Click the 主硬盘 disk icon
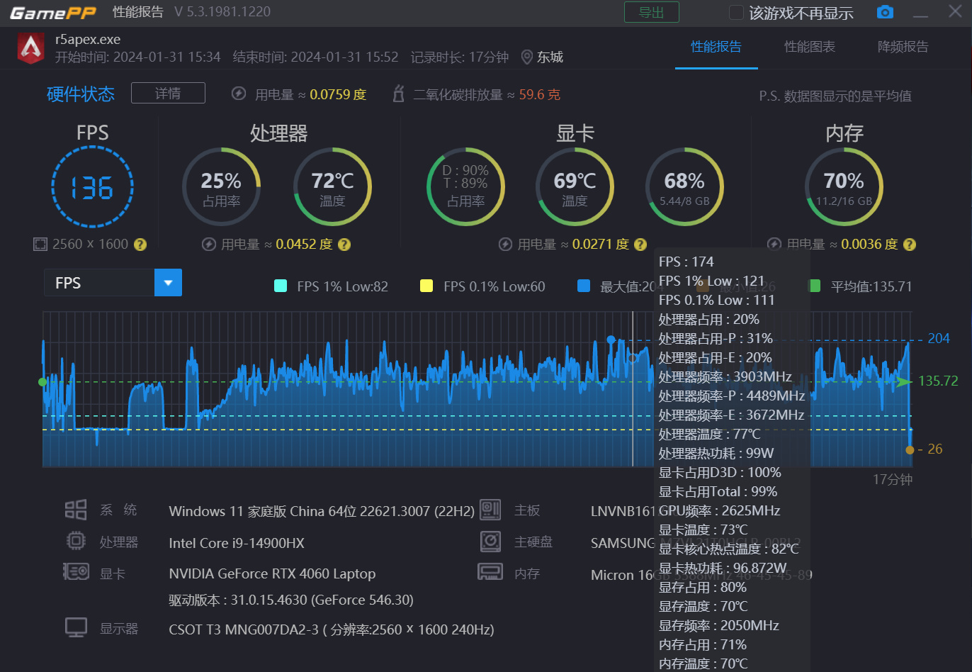The image size is (972, 672). click(490, 542)
